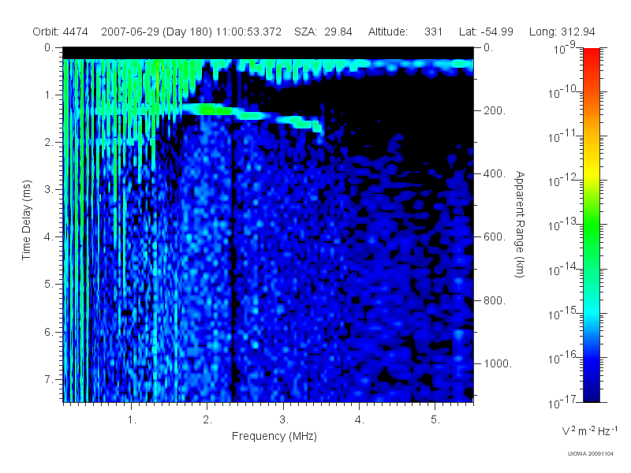Click the 'Altitude:' label

click(387, 32)
